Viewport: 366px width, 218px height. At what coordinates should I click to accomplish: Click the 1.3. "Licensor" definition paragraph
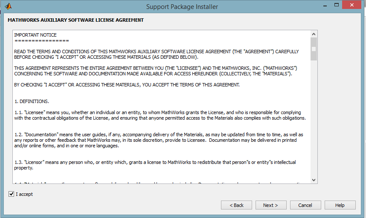(155, 165)
